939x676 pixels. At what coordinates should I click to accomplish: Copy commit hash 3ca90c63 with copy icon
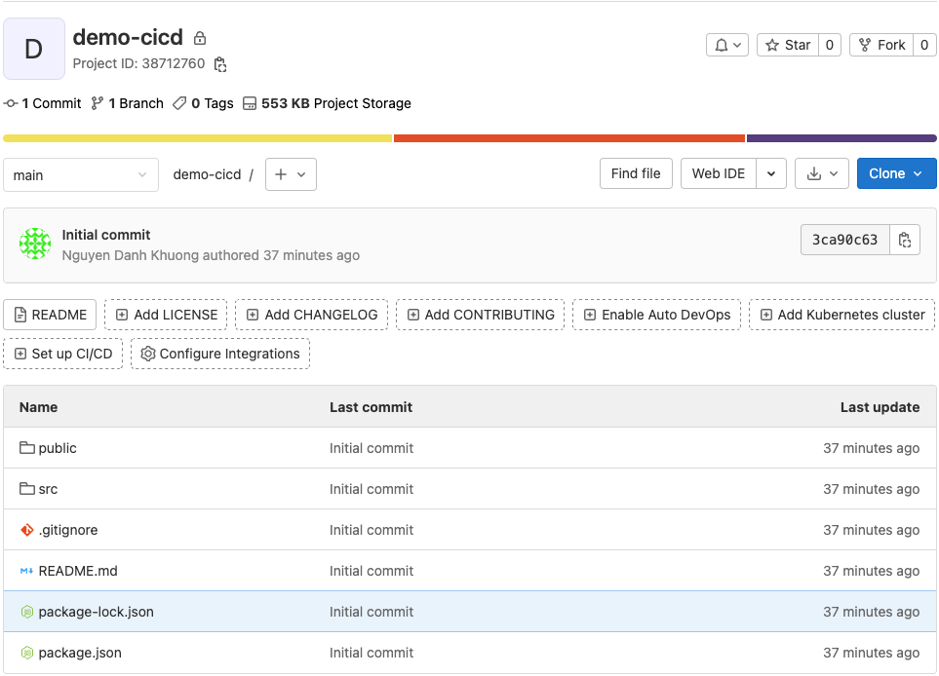(x=904, y=239)
